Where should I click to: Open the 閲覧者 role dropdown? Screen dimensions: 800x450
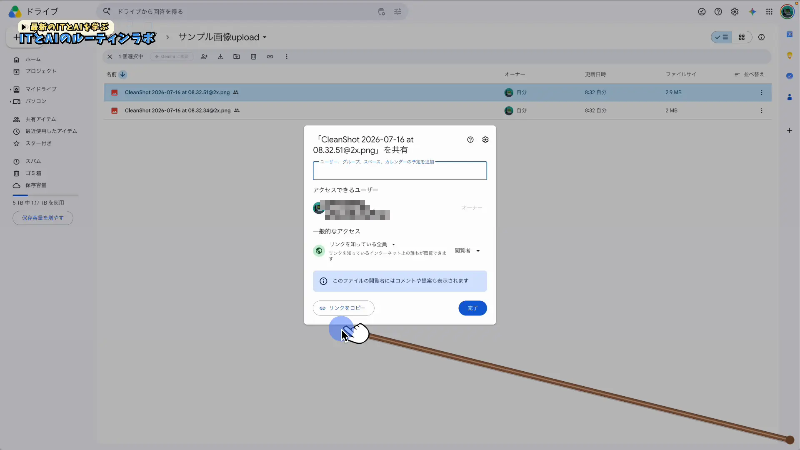tap(467, 251)
